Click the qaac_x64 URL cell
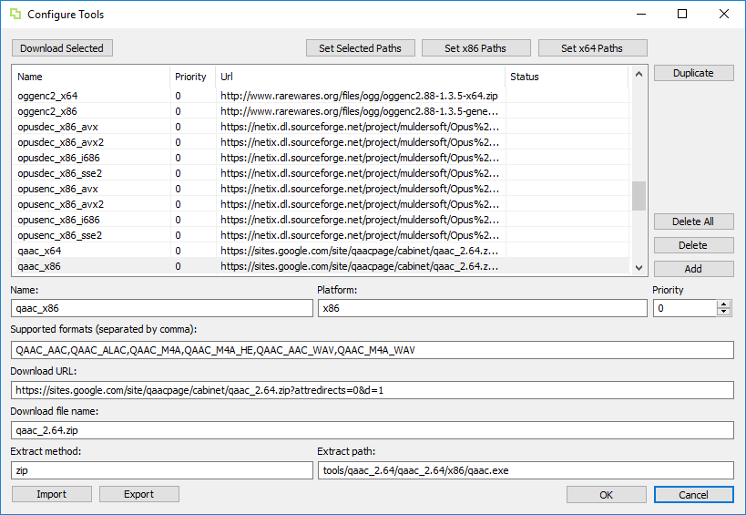This screenshot has height=515, width=746. click(x=359, y=251)
